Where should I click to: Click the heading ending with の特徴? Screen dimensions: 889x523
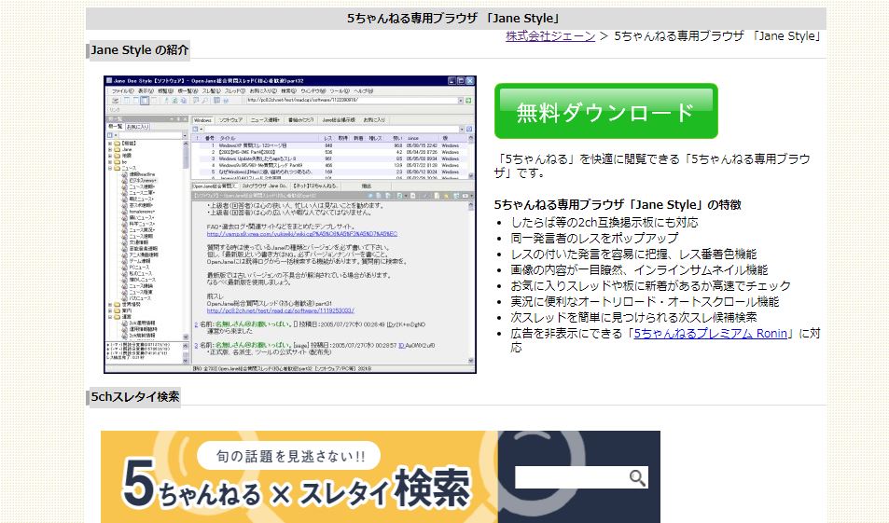click(618, 204)
